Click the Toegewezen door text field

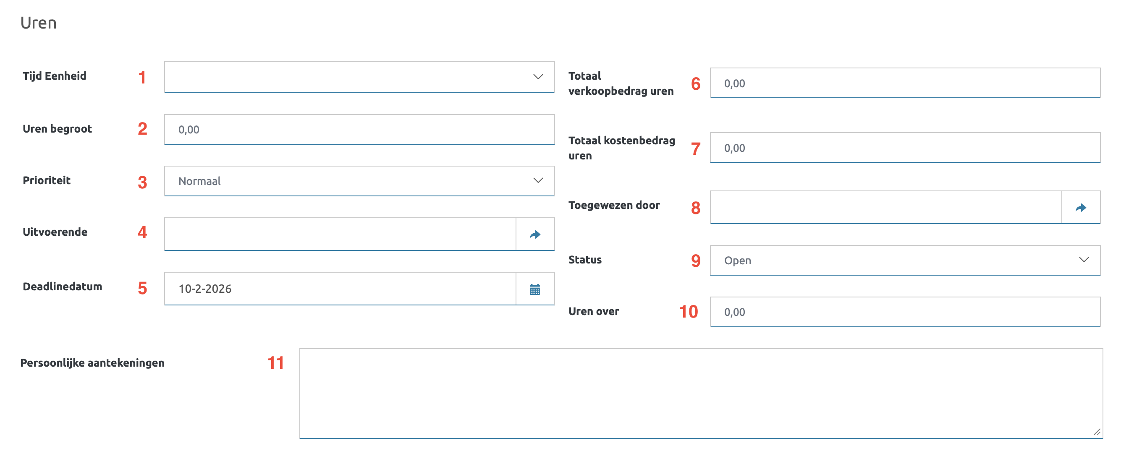click(885, 208)
